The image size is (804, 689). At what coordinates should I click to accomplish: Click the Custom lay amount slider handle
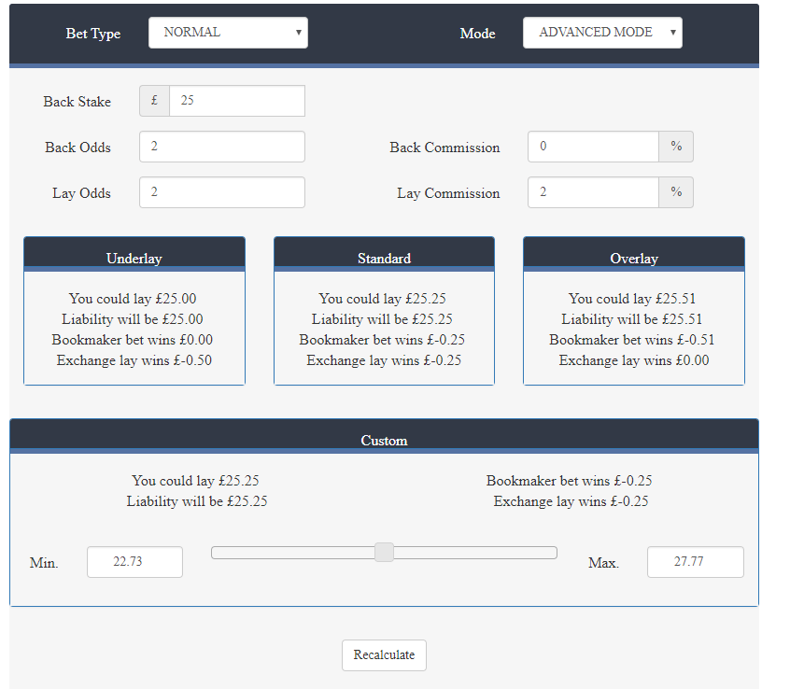(x=384, y=553)
